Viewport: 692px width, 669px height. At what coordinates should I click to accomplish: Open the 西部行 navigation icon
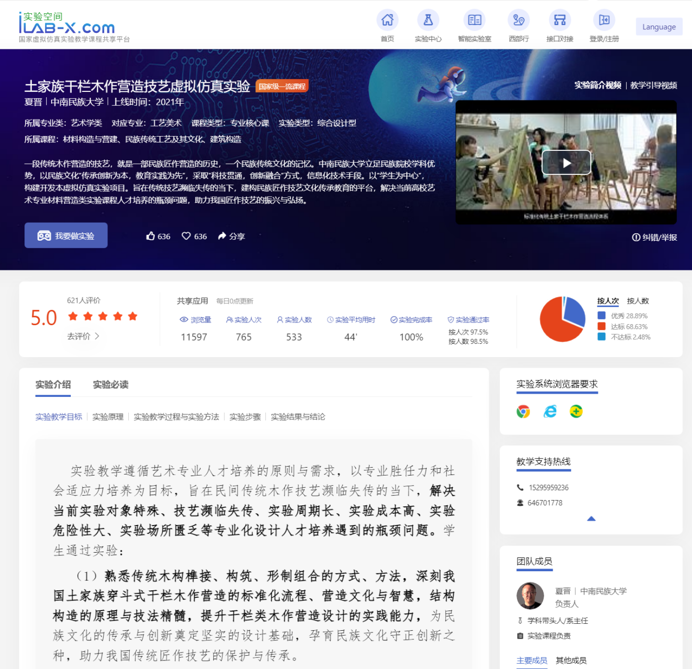click(518, 20)
